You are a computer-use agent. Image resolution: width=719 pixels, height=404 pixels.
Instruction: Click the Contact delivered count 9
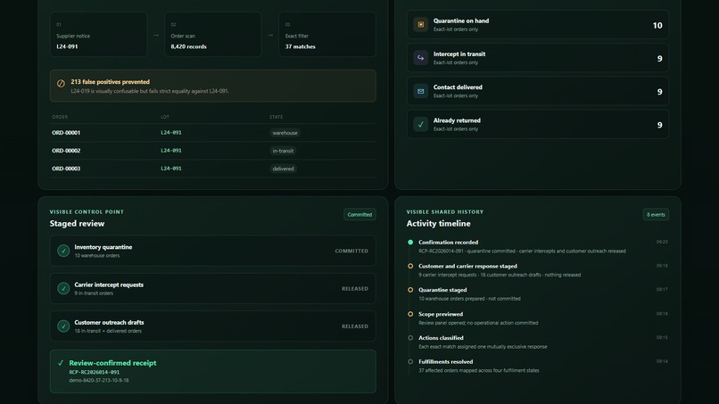pos(659,92)
